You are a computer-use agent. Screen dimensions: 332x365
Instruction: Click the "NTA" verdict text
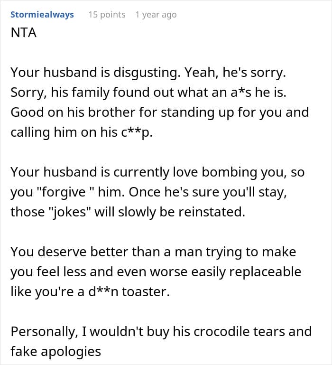[24, 34]
